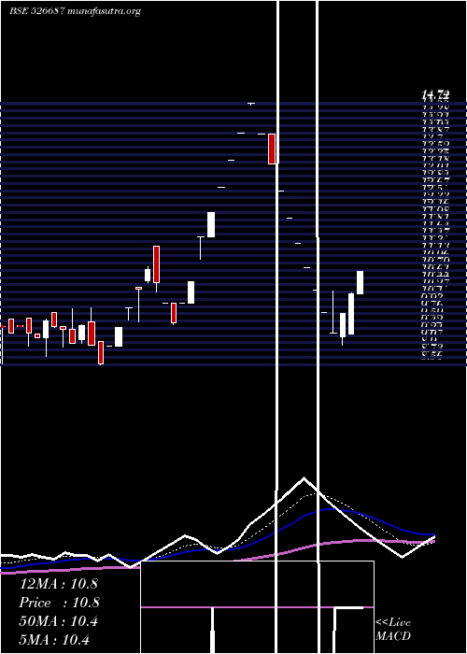
Task: Click the 12MA : 10.8 label
Action: 58,584
